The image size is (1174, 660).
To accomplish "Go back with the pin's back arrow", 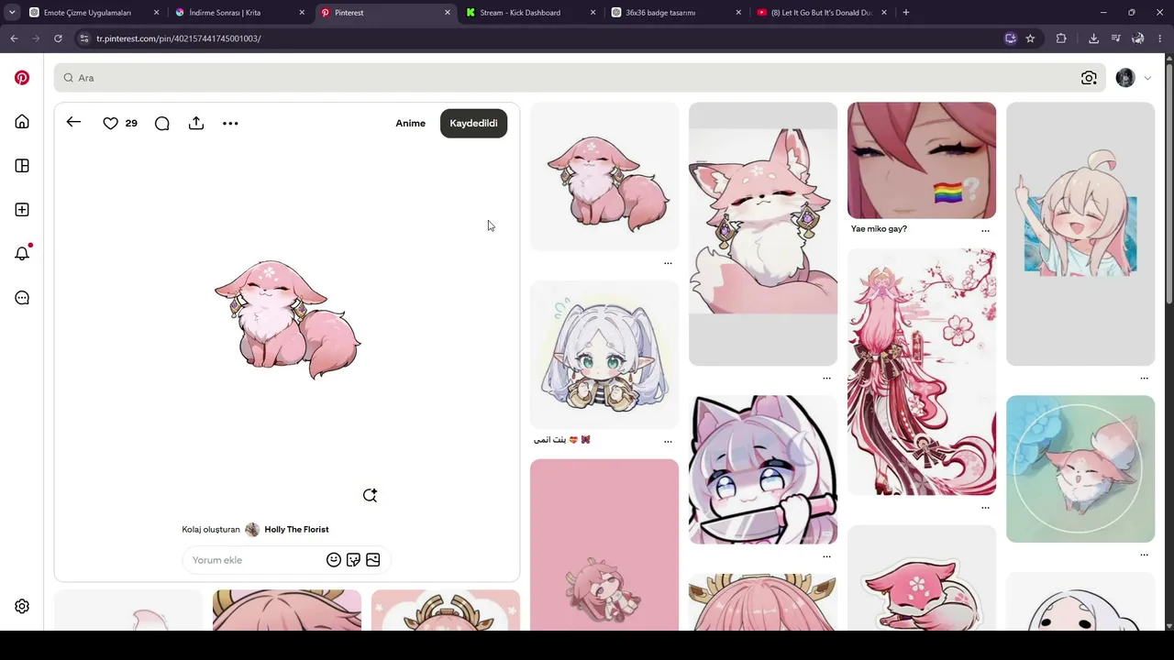I will click(73, 123).
